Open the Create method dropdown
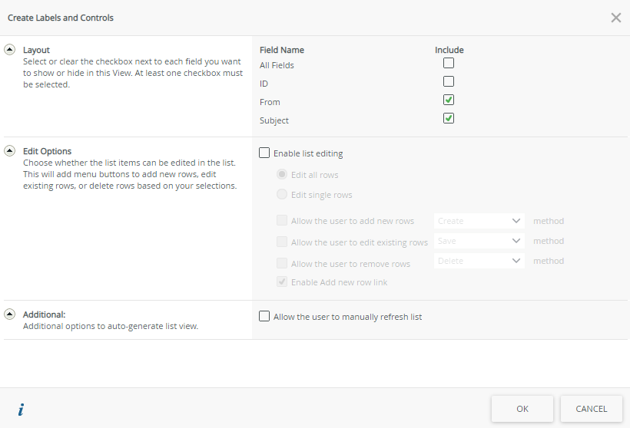The height and width of the screenshot is (428, 630). coord(479,221)
